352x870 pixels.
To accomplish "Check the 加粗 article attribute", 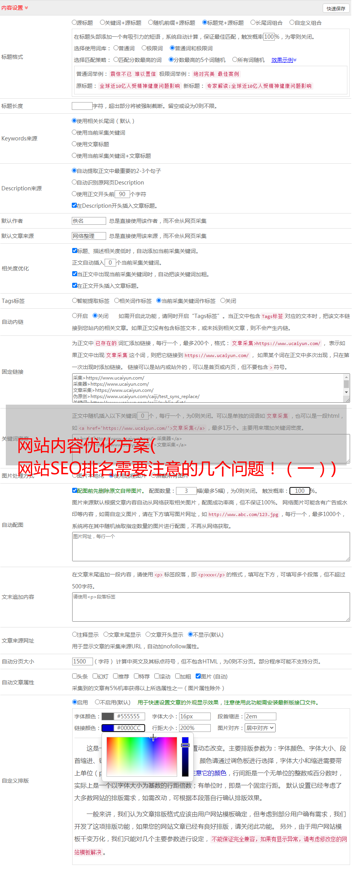I will (x=178, y=676).
